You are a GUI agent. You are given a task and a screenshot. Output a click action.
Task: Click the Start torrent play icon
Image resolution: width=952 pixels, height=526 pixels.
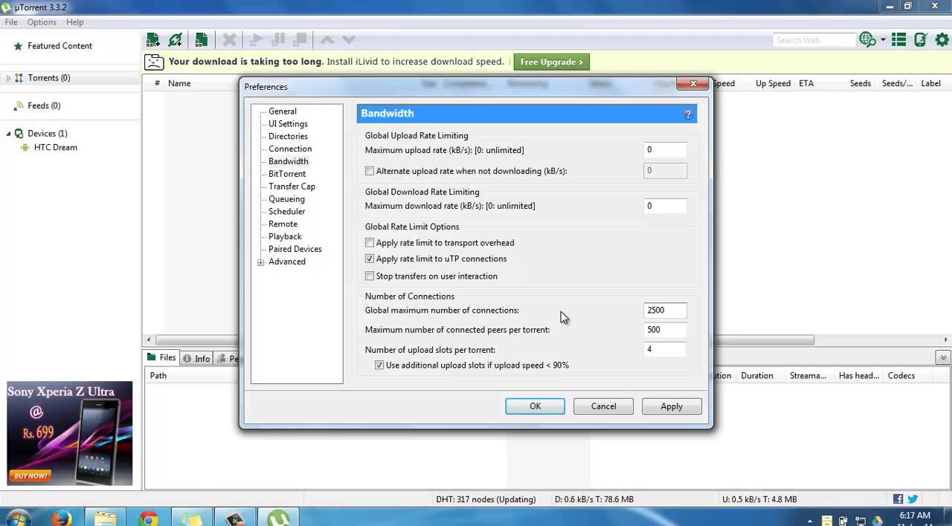256,40
